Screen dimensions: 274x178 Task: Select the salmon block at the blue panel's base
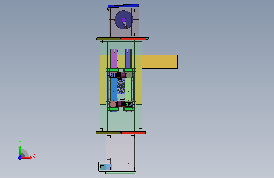tap(113, 104)
